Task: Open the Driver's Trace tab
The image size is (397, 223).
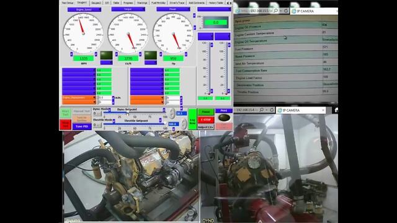Action: 177,2
